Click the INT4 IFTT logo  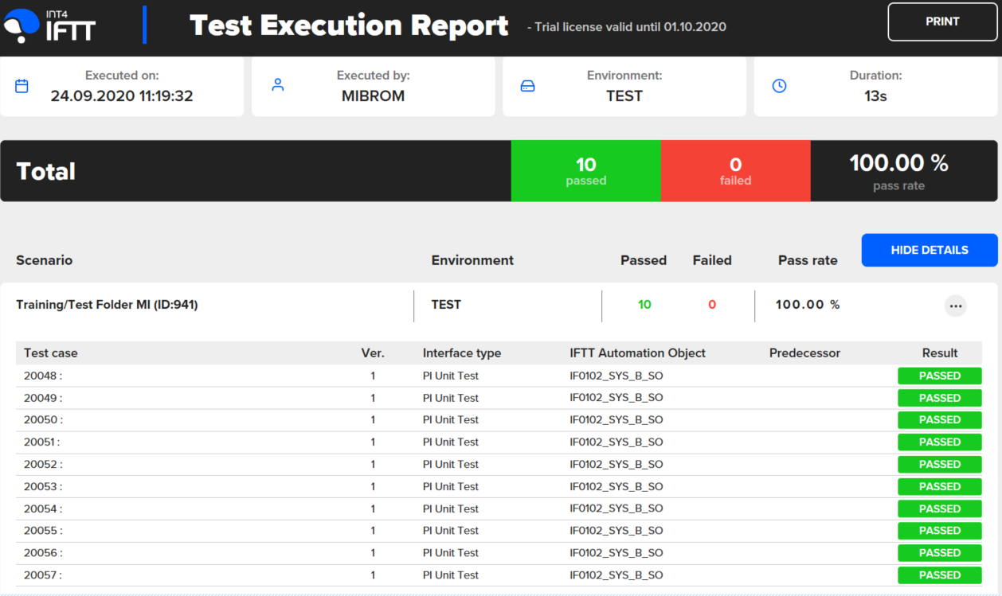click(x=49, y=25)
